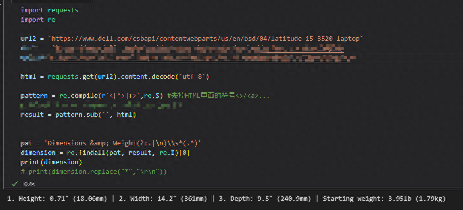
Task: Click the pattern.sub result line
Action: [78, 114]
